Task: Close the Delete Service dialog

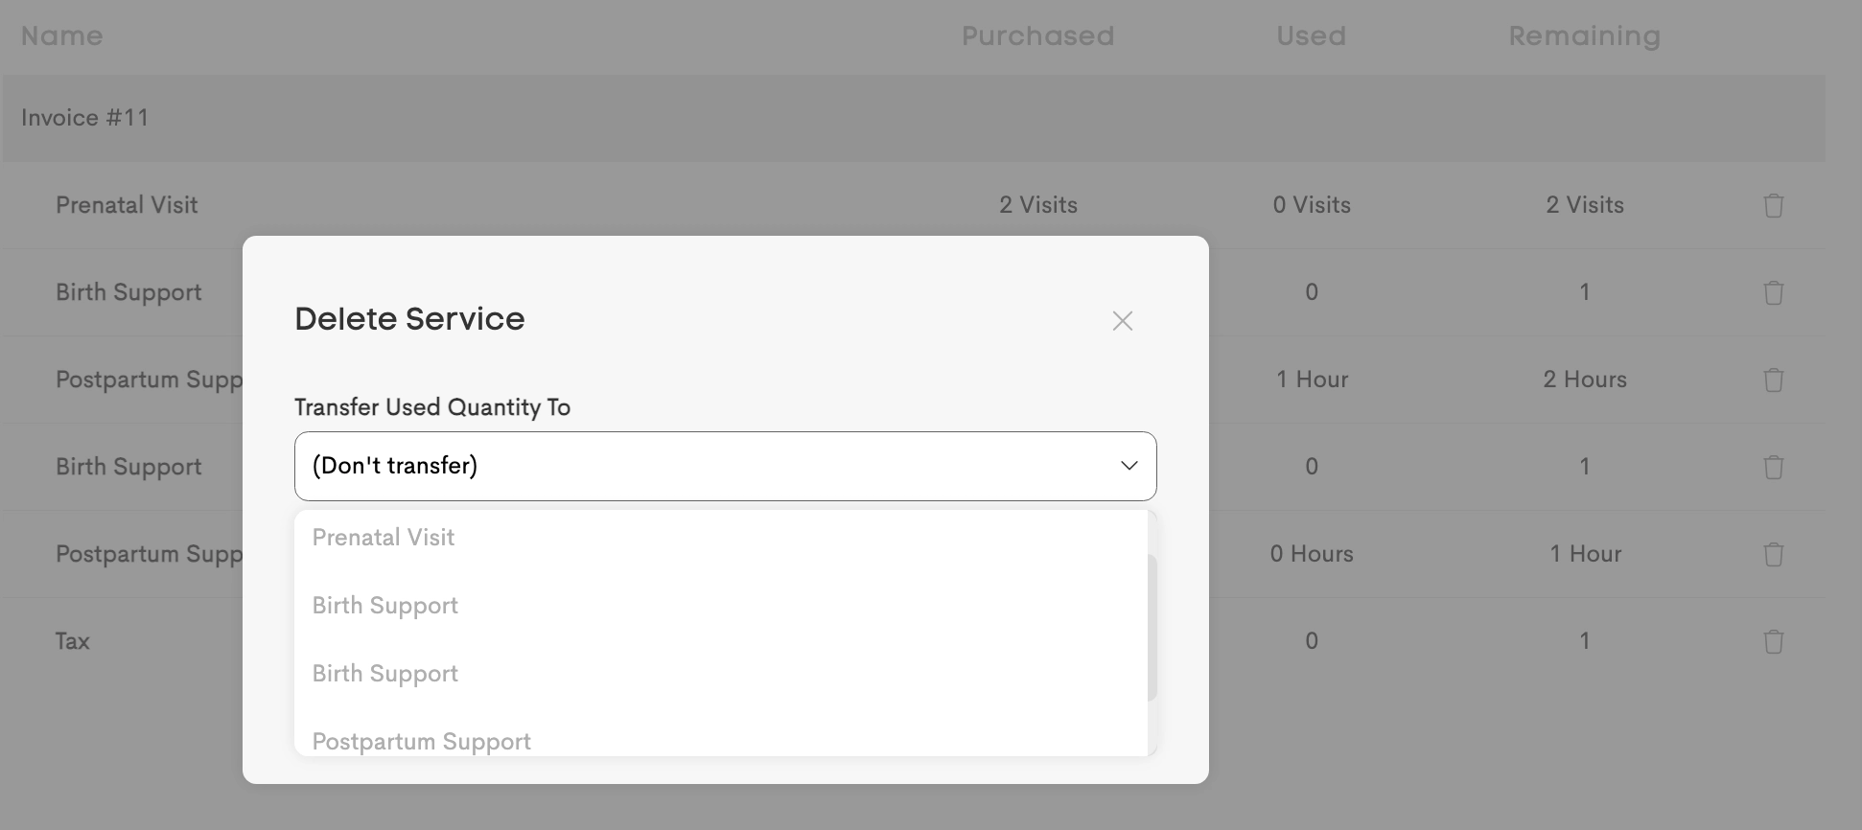Action: 1123,321
